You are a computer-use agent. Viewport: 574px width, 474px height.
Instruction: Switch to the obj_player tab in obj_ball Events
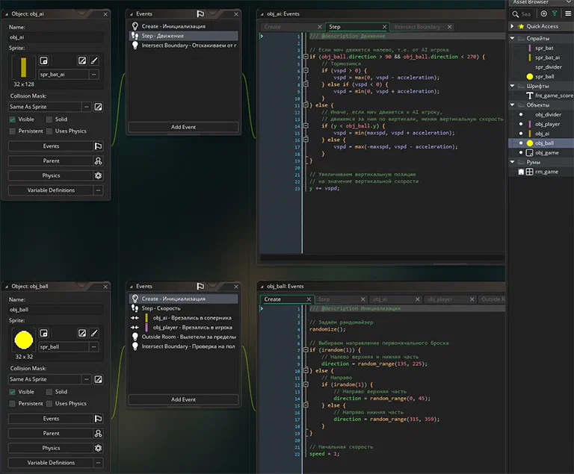(439, 299)
